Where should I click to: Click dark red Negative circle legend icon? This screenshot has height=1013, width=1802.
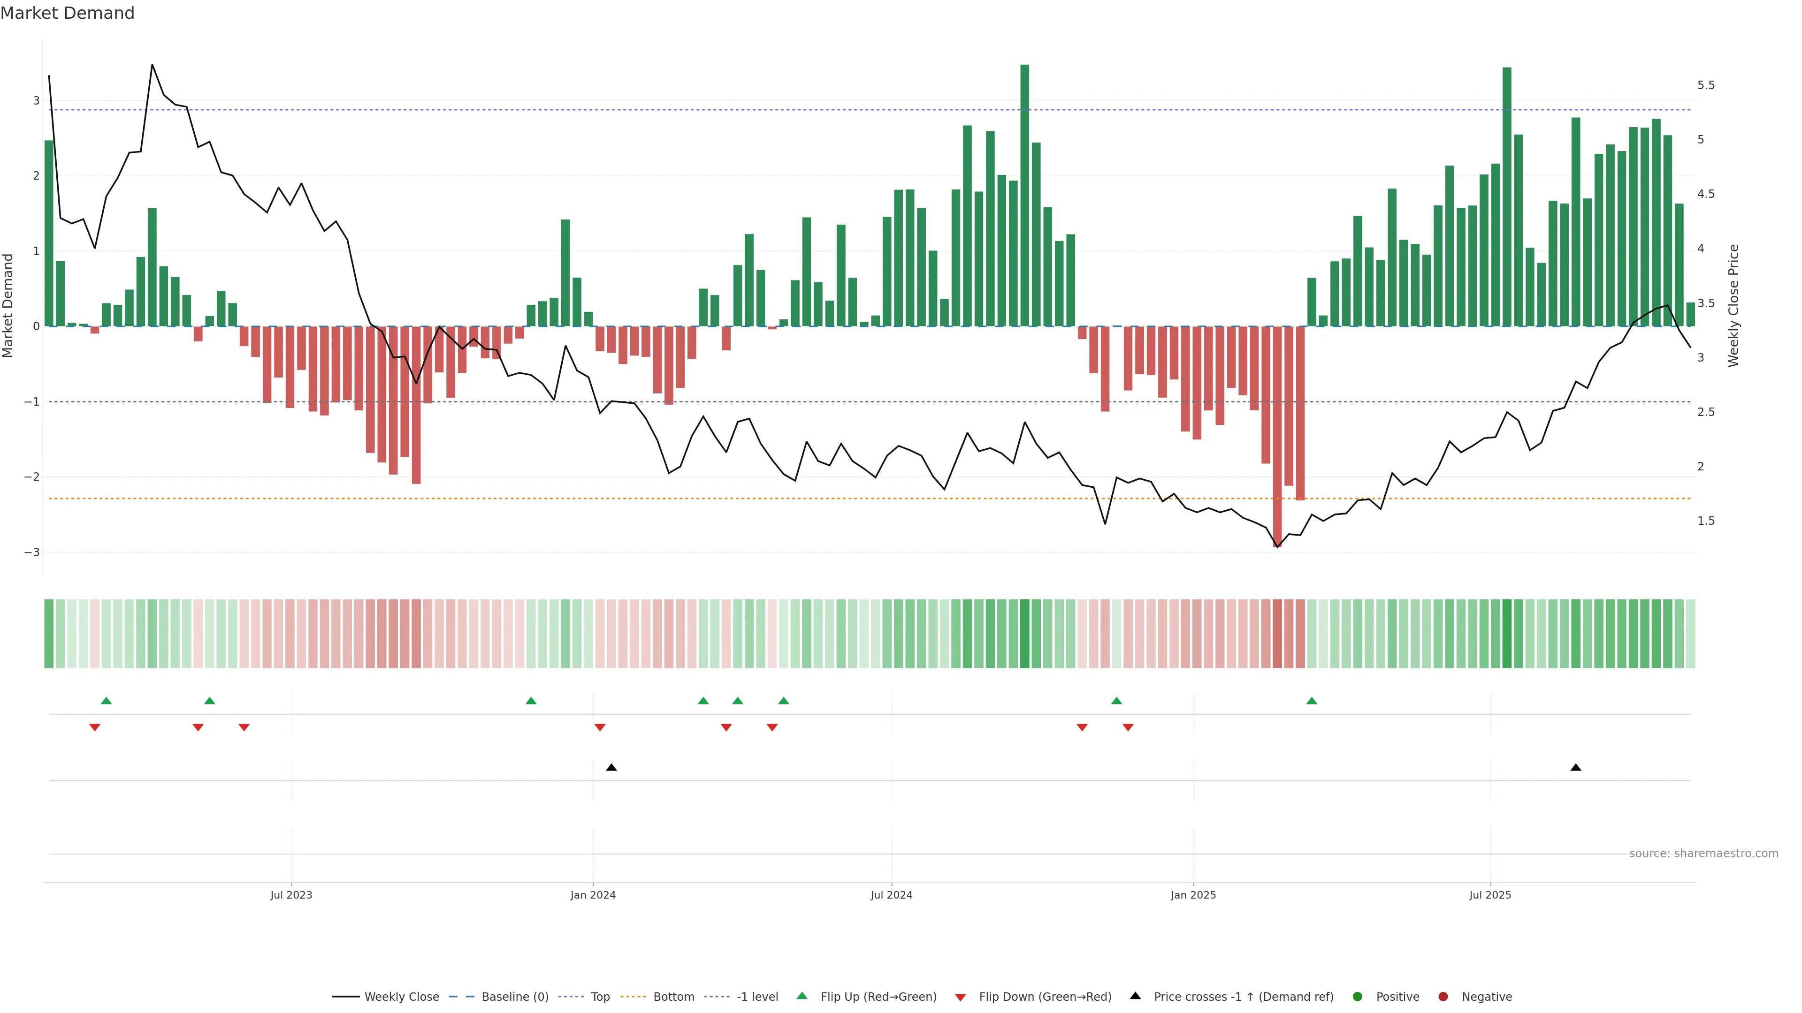1443,996
